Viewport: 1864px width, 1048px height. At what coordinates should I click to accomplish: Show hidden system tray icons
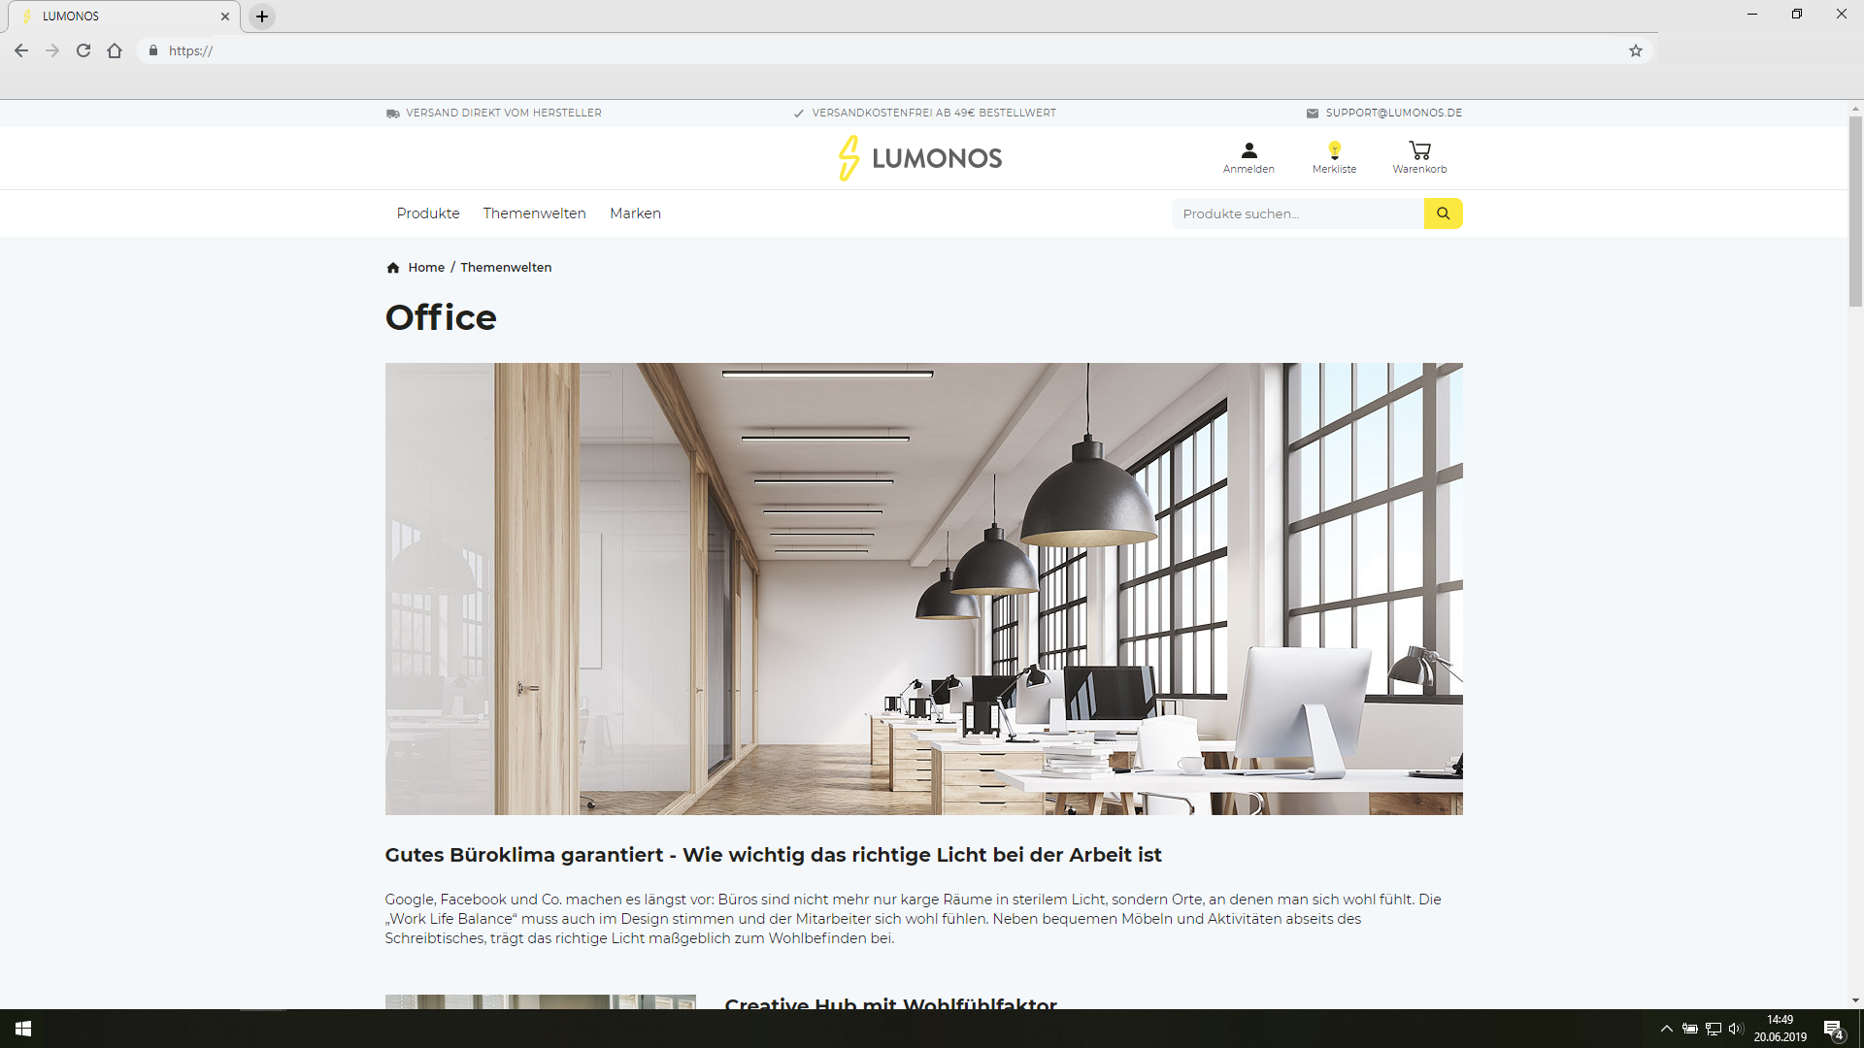(1666, 1029)
